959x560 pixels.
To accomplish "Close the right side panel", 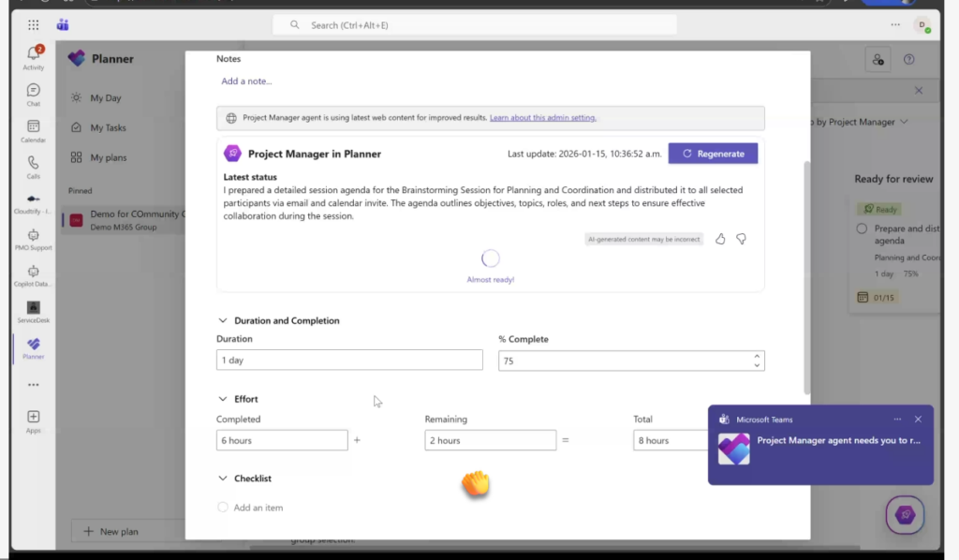I will (x=919, y=91).
